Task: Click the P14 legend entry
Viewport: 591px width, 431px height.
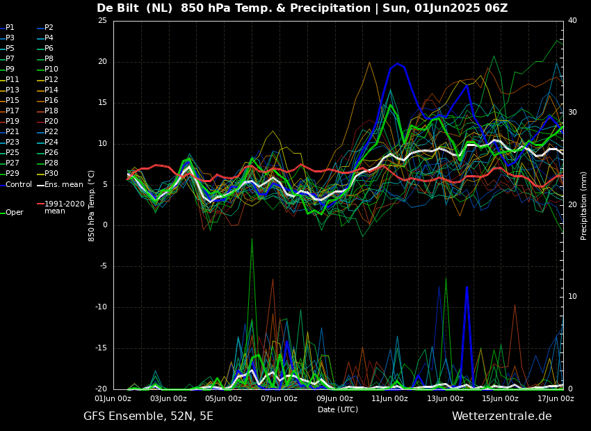Action: (47, 90)
